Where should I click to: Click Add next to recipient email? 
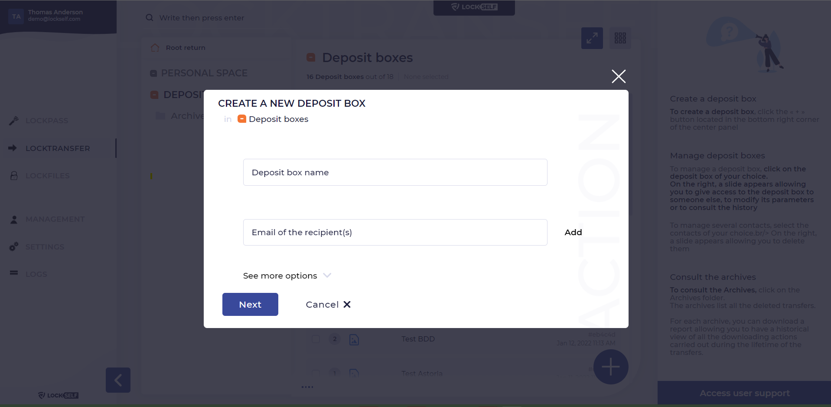[x=573, y=233]
